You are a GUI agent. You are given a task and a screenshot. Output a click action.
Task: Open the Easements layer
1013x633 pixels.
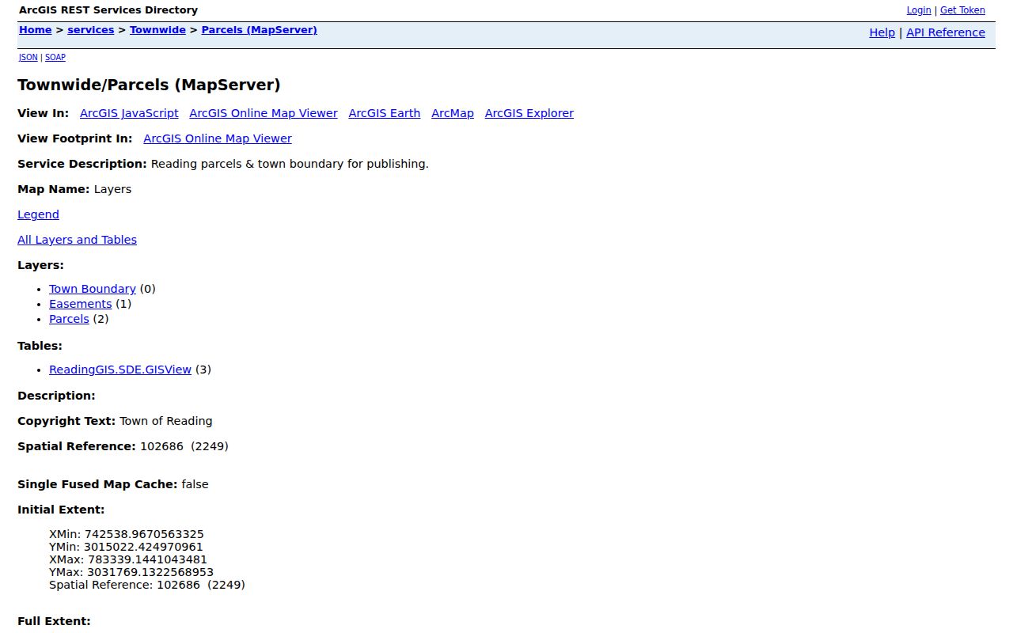pos(81,304)
